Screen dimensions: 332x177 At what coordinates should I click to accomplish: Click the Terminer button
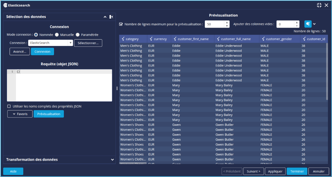(x=297, y=171)
